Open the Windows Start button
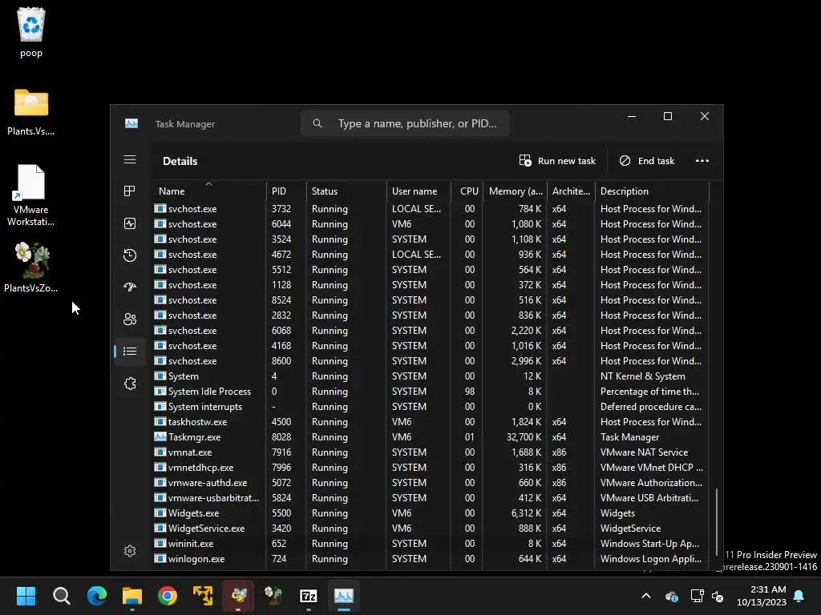Viewport: 821px width, 615px height. click(x=26, y=596)
